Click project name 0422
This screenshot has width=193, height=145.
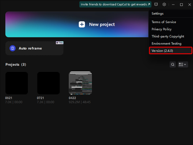(72, 98)
